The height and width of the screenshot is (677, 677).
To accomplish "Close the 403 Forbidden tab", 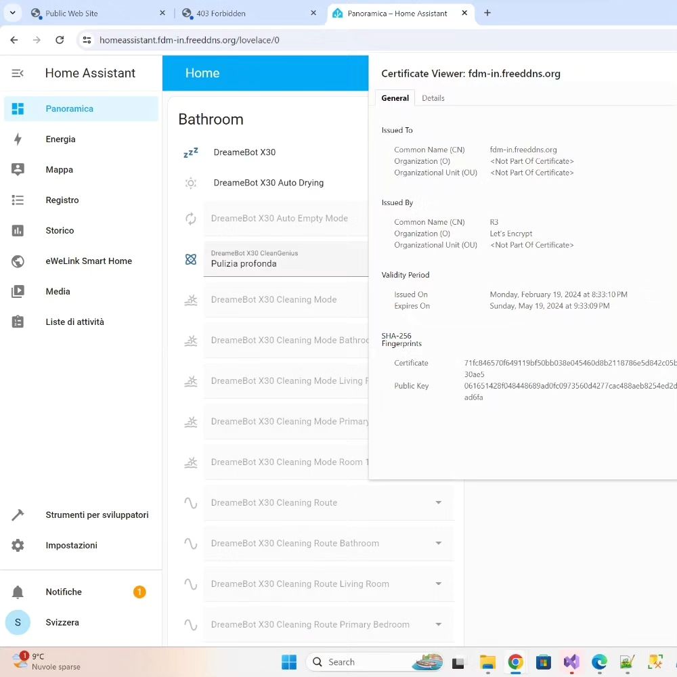I will [x=313, y=13].
